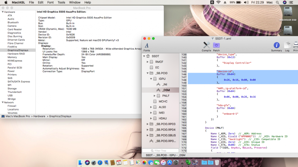Open the Window menu
The height and width of the screenshot is (167, 298).
74,2
